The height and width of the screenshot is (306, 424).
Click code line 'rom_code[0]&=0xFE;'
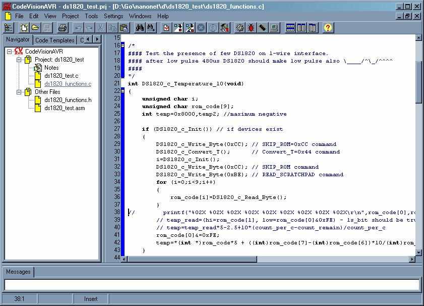[188, 235]
